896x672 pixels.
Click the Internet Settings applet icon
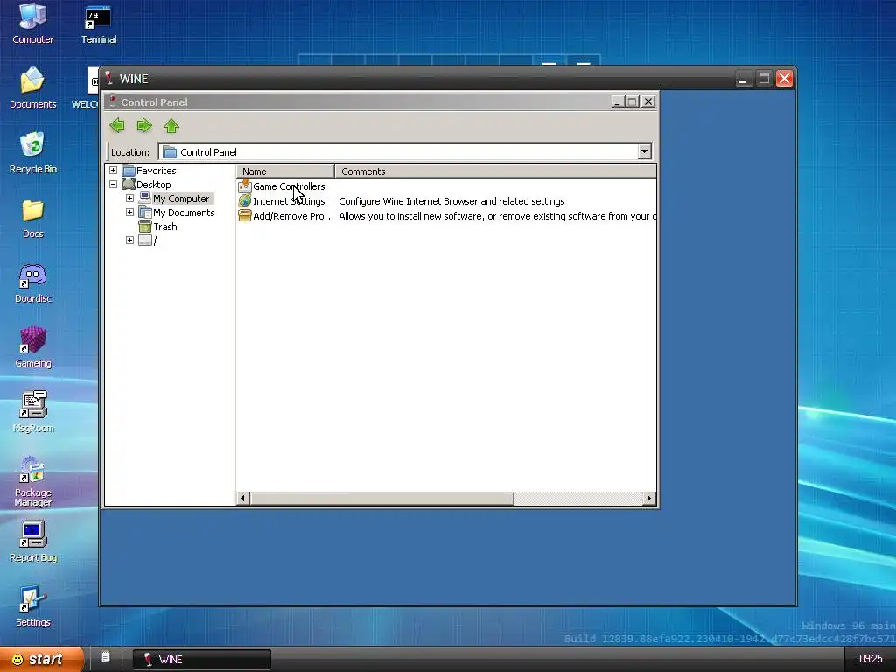pos(245,200)
